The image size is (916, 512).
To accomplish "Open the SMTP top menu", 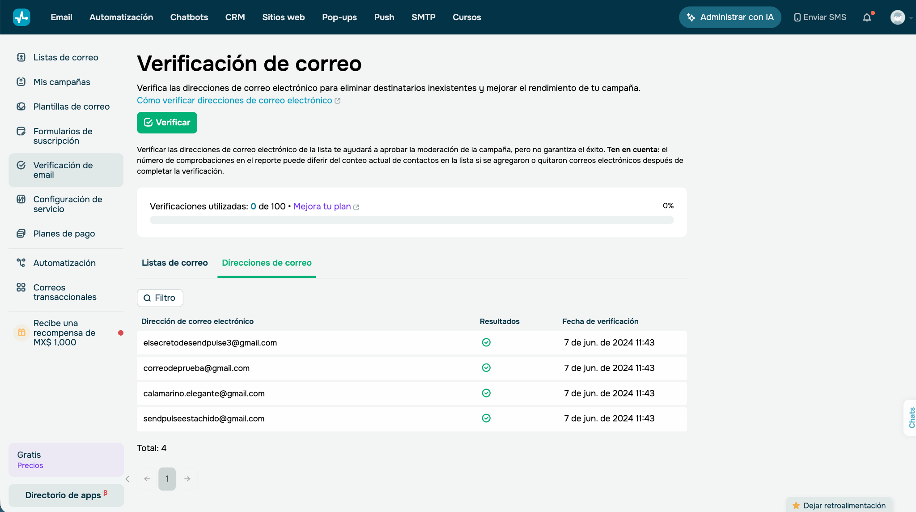I will tap(424, 17).
